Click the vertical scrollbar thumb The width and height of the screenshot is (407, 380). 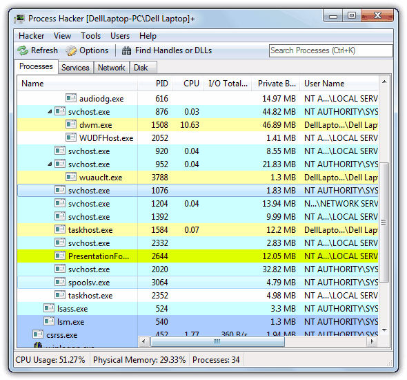click(384, 222)
